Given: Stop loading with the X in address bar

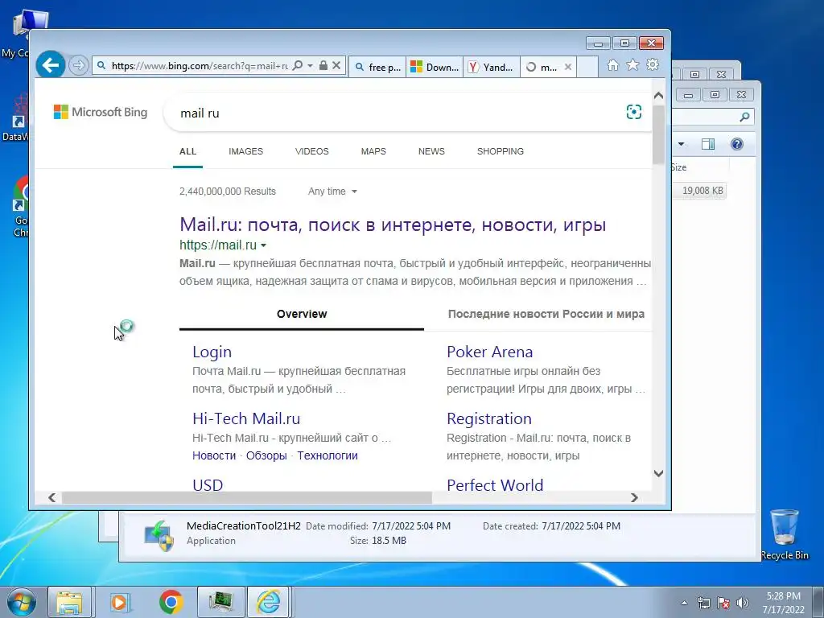Looking at the screenshot, I should coord(336,66).
